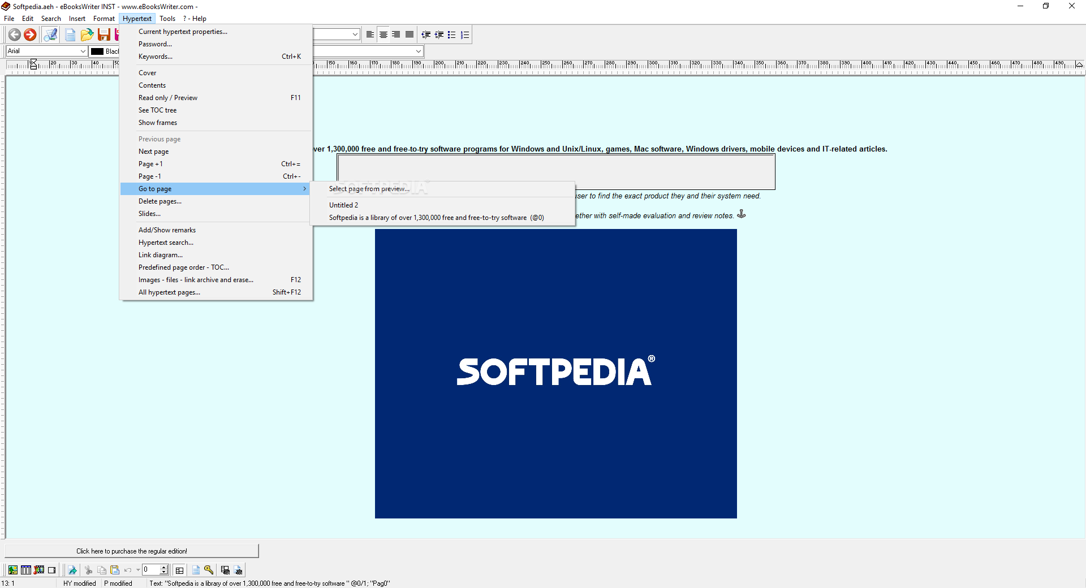Create a new document with page icon
This screenshot has height=588, width=1086.
click(70, 35)
